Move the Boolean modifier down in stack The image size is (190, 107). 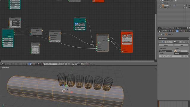pos(184,42)
